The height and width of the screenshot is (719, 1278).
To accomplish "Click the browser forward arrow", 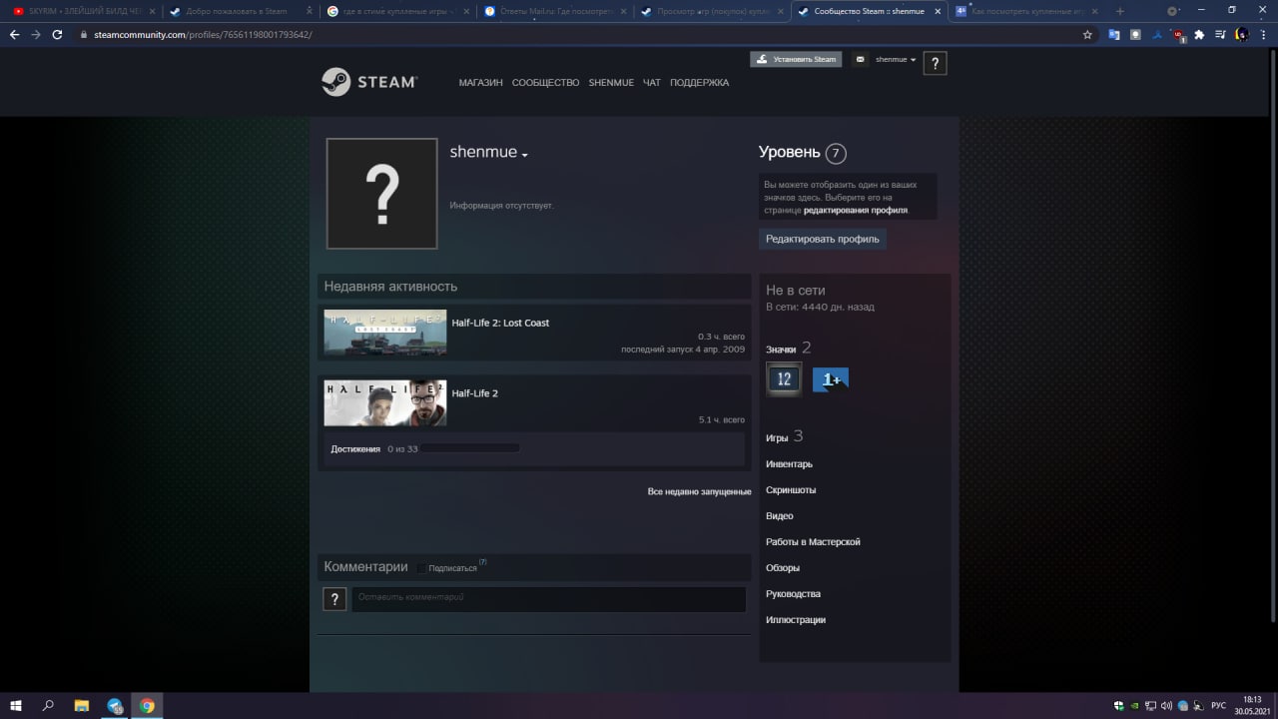I will (x=36, y=34).
